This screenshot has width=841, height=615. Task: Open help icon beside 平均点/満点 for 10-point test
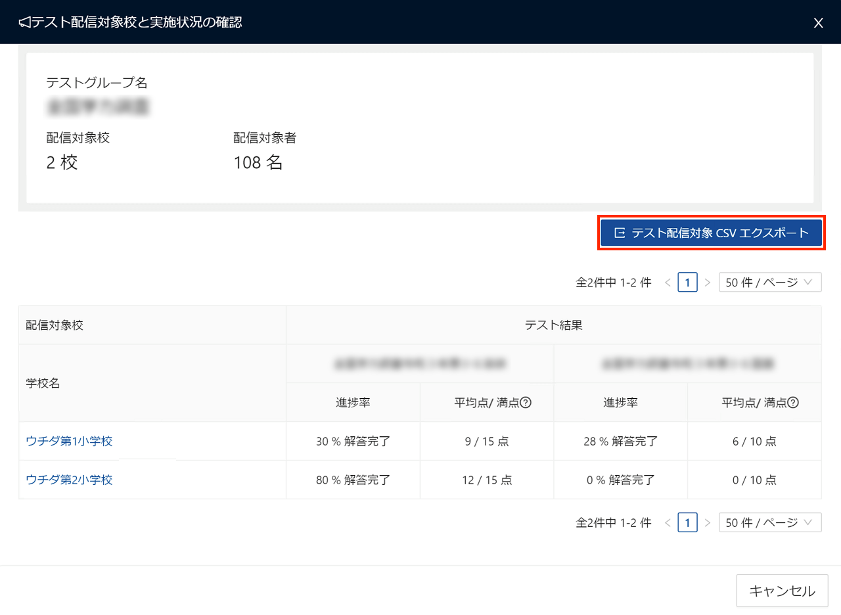(x=793, y=403)
